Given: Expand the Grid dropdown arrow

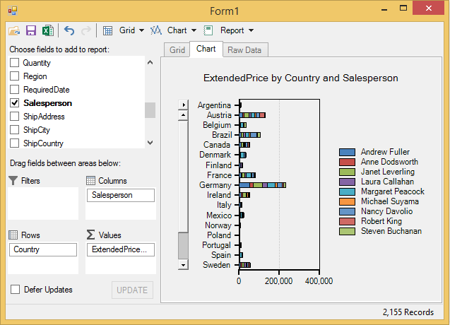Looking at the screenshot, I should tap(142, 30).
